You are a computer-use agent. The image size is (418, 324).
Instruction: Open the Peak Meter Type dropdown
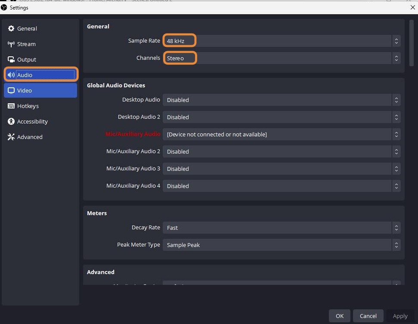(282, 245)
